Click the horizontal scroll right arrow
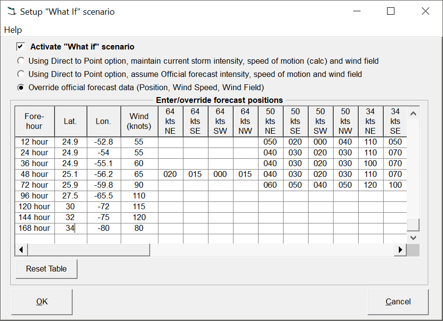The width and height of the screenshot is (443, 321). (400, 250)
